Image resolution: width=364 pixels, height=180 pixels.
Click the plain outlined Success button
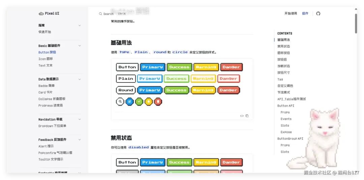click(x=176, y=78)
